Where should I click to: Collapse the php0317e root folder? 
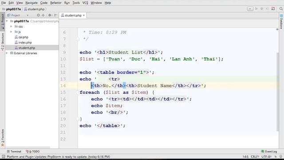point(7,21)
